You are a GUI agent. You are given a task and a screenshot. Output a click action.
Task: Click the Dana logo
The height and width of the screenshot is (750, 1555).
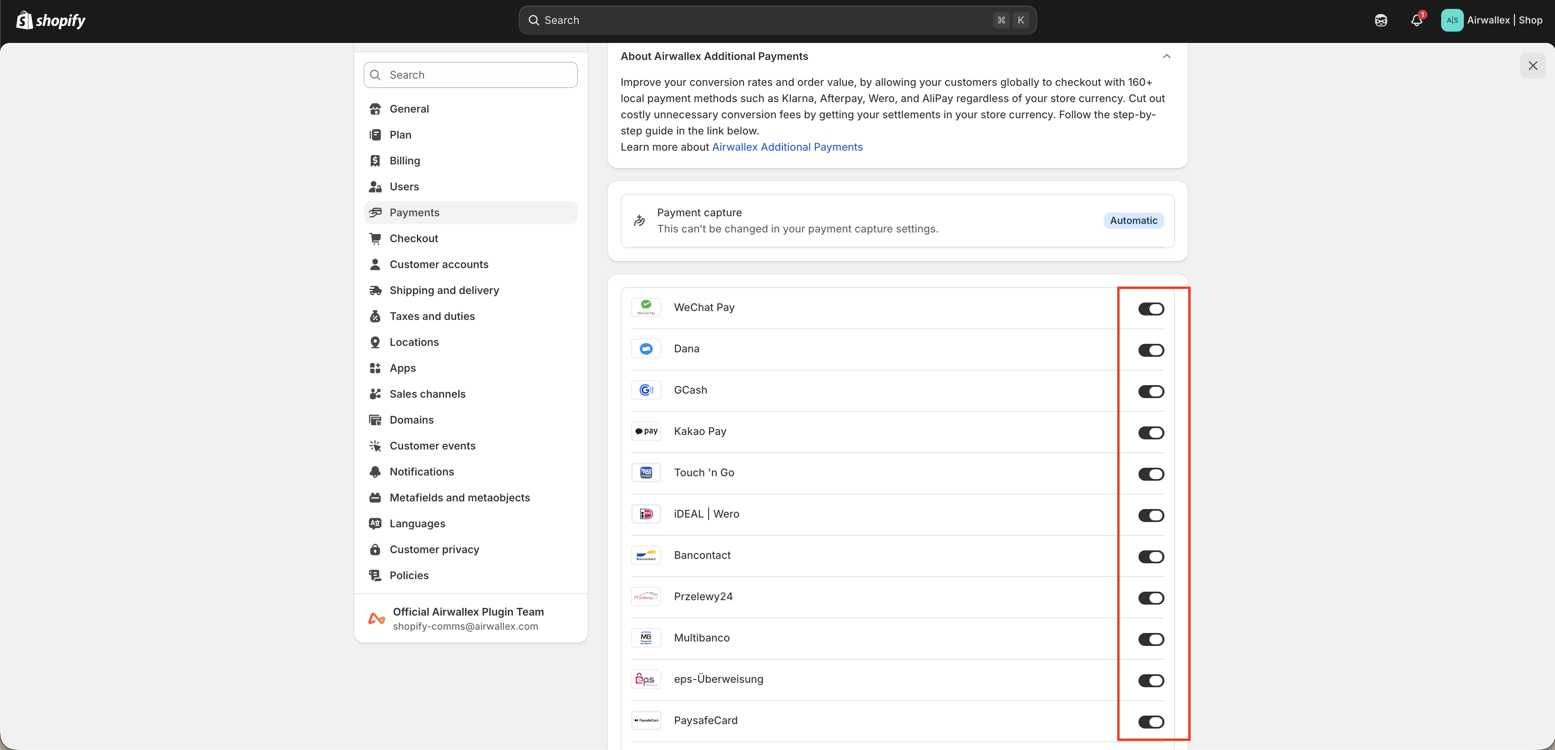coord(646,349)
